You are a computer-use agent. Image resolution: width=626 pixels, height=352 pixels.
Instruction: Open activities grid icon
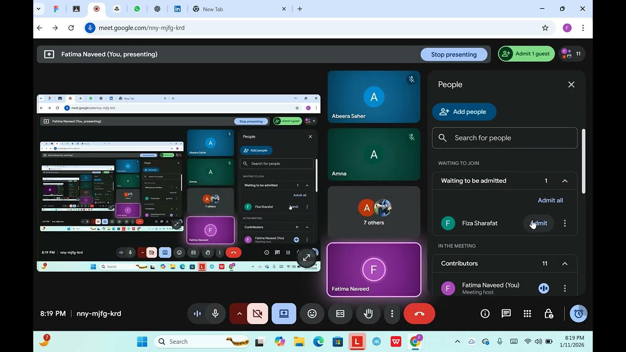click(527, 314)
